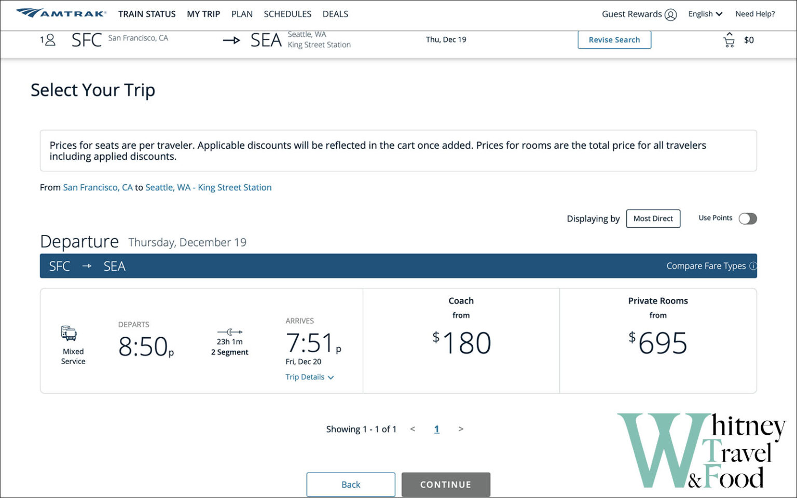Click the Back button
The height and width of the screenshot is (498, 797).
pyautogui.click(x=351, y=485)
